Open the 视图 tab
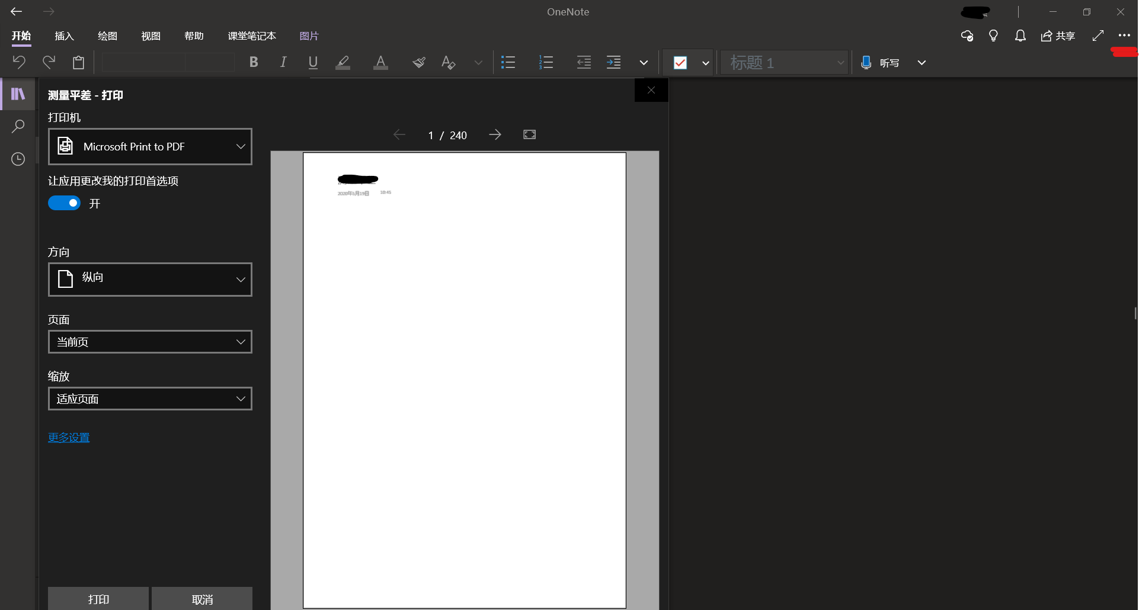 click(151, 36)
